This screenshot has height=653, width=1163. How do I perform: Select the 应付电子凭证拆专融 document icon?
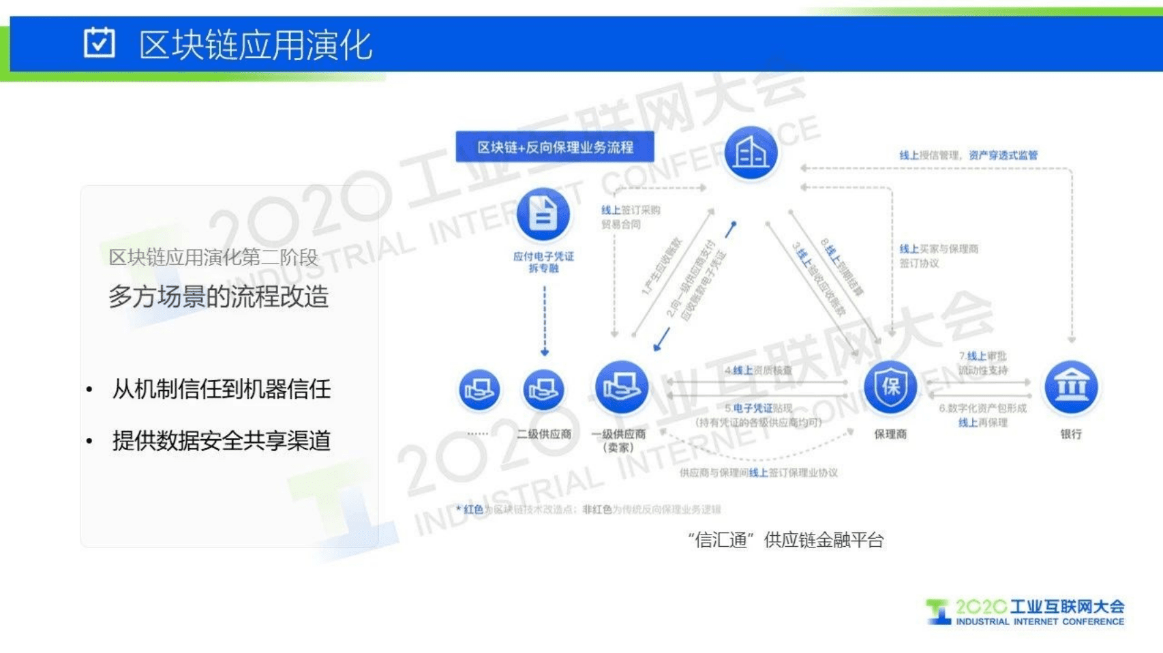(x=543, y=214)
